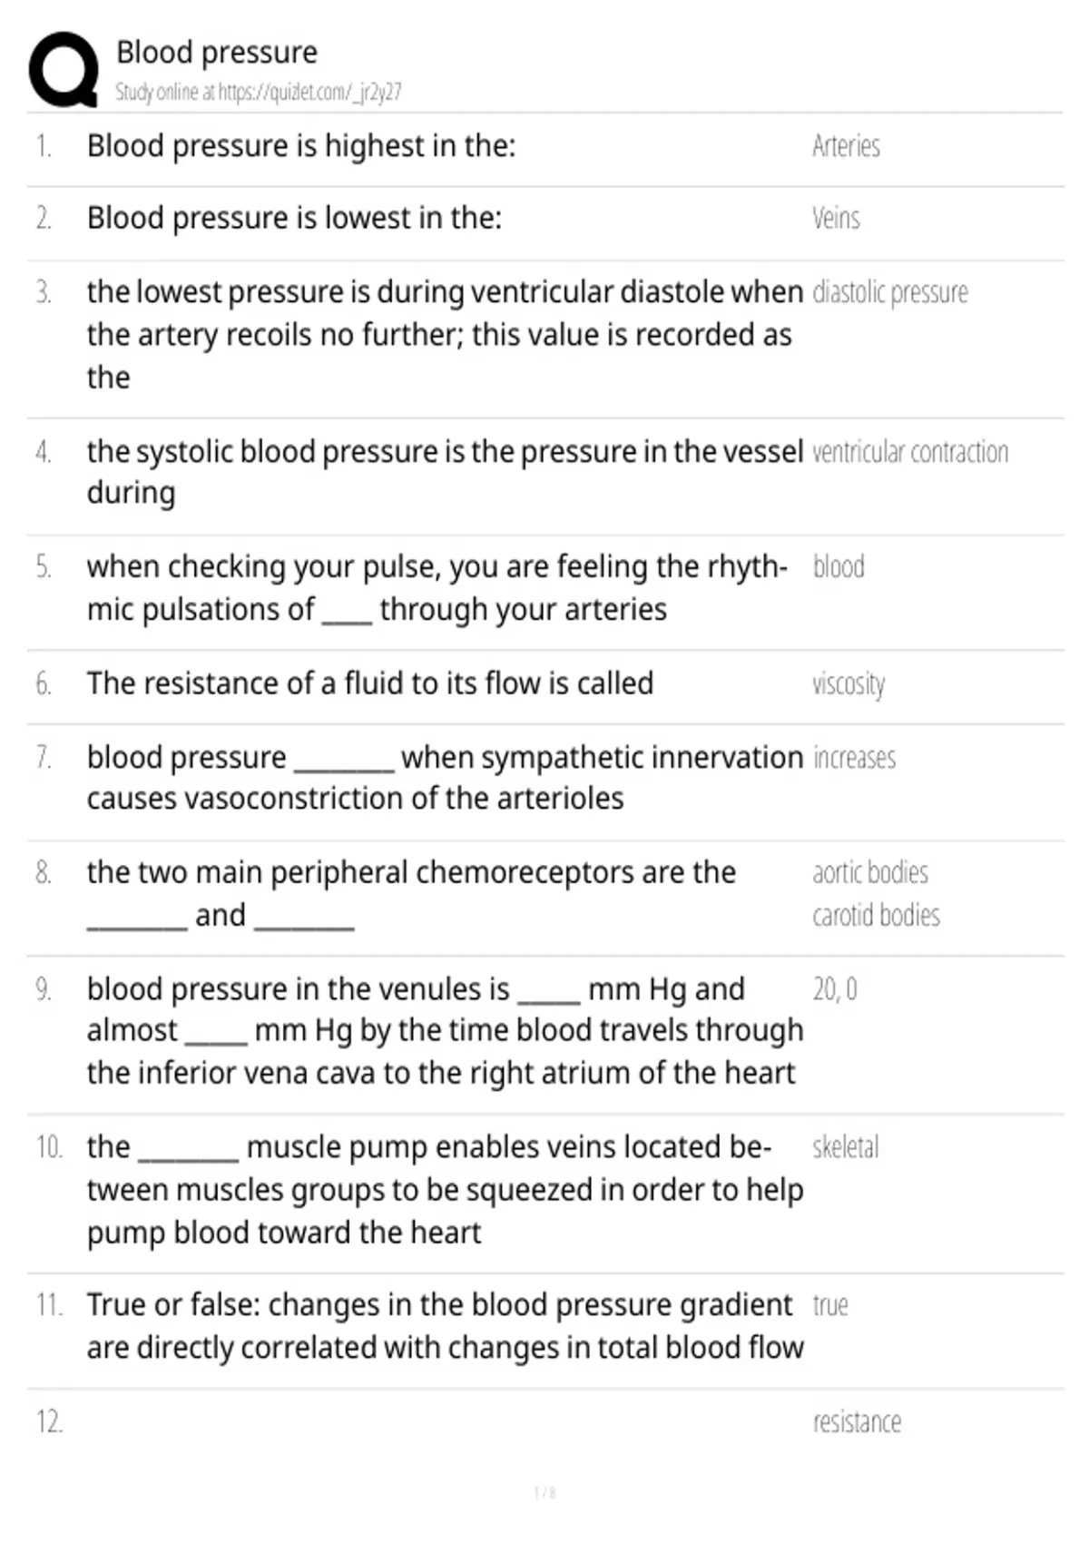Image resolution: width=1089 pixels, height=1543 pixels.
Task: Click the answer true
Action: (830, 1306)
